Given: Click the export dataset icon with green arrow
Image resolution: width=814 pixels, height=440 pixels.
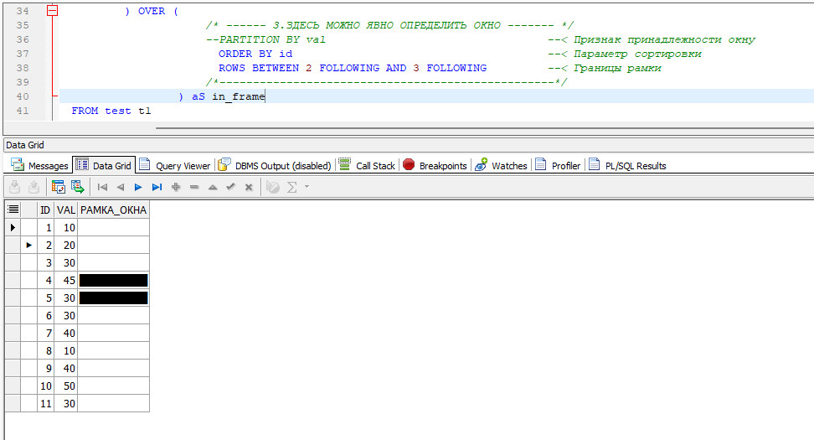Looking at the screenshot, I should (77, 187).
